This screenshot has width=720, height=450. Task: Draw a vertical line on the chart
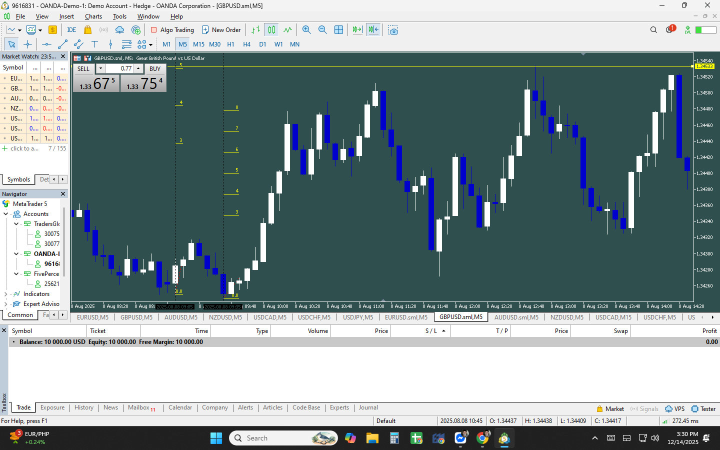point(110,44)
